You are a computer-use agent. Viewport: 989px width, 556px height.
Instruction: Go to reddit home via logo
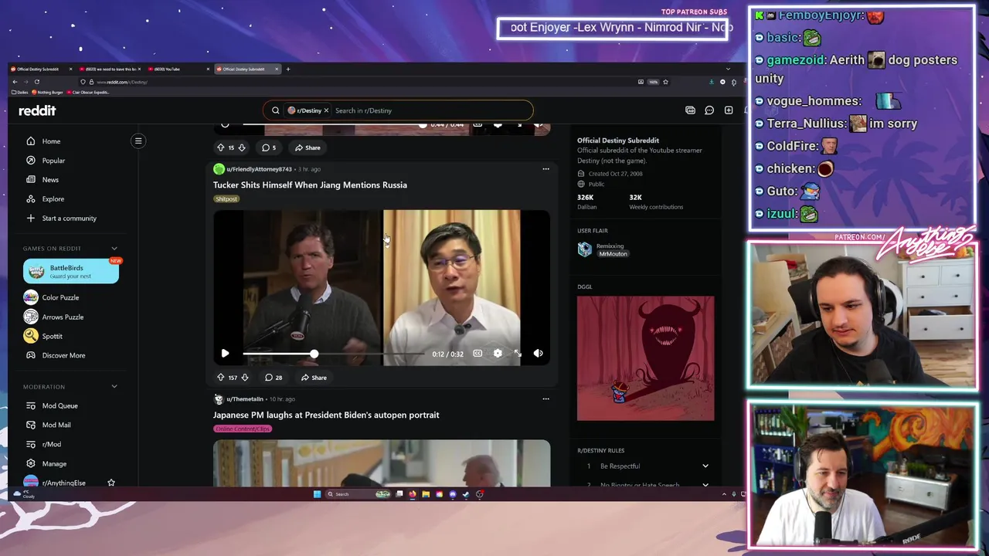pos(37,110)
